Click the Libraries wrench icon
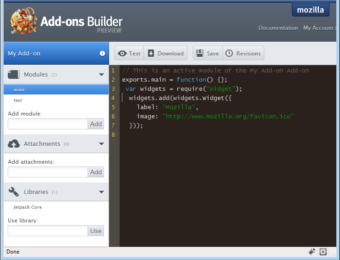This screenshot has width=340, height=260. click(x=14, y=192)
